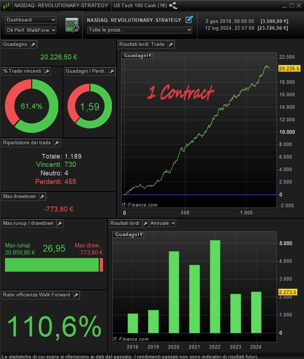Image resolution: width=304 pixels, height=359 pixels.
Task: Click the Max runup / drawdown label
Action: click(28, 223)
